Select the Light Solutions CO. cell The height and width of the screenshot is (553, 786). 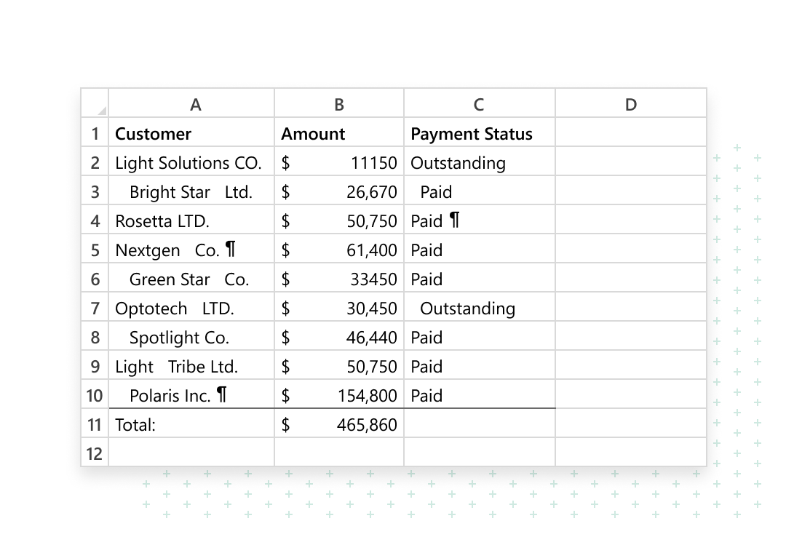(191, 163)
